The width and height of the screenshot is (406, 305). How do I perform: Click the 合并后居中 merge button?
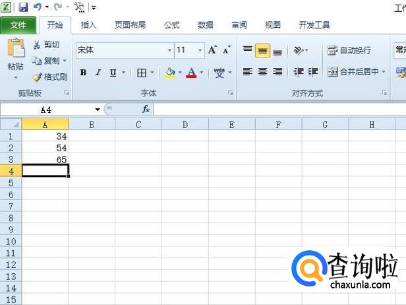click(357, 71)
